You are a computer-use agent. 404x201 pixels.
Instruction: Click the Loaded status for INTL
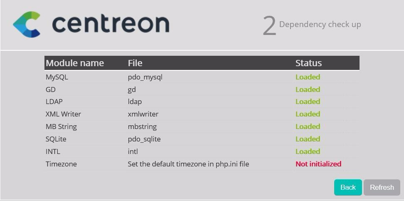pyautogui.click(x=308, y=151)
